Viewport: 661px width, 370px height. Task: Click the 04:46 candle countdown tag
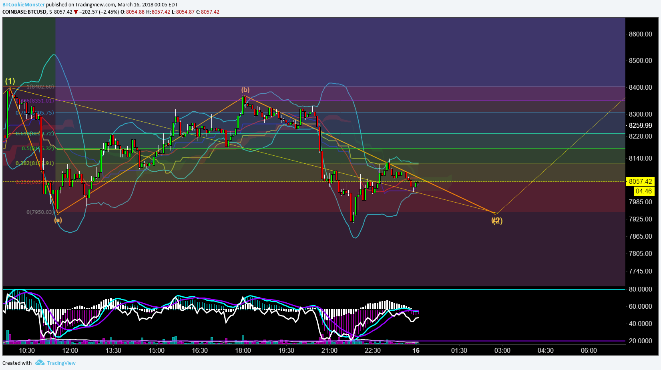point(643,191)
